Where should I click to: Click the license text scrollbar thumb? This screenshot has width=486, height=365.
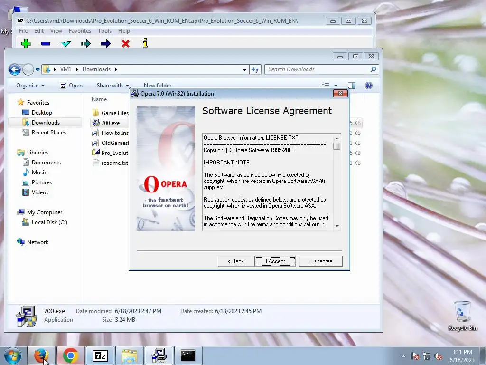click(x=337, y=146)
